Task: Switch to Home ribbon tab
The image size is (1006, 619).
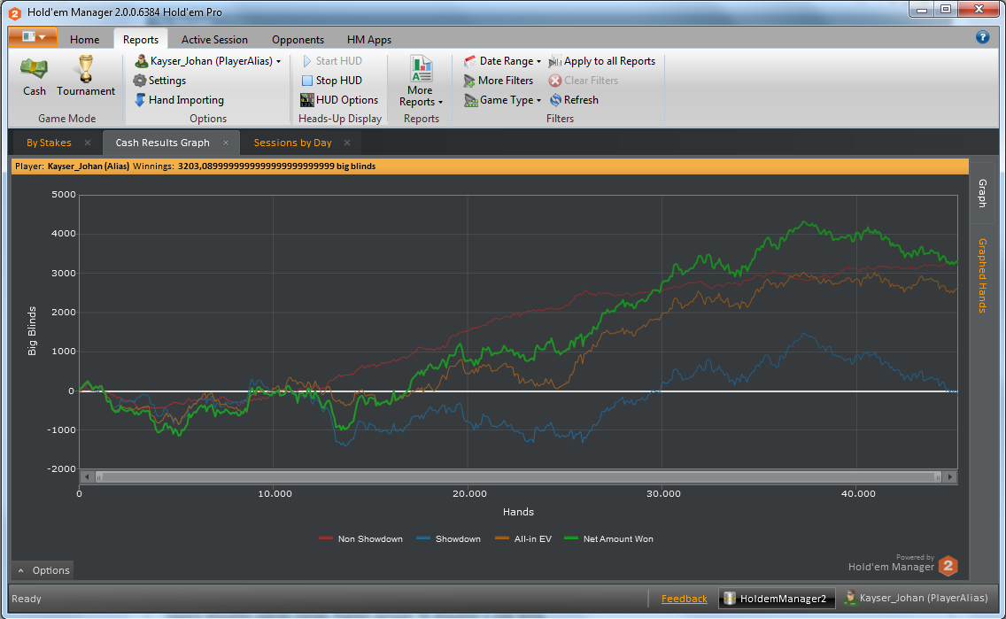Action: tap(85, 39)
